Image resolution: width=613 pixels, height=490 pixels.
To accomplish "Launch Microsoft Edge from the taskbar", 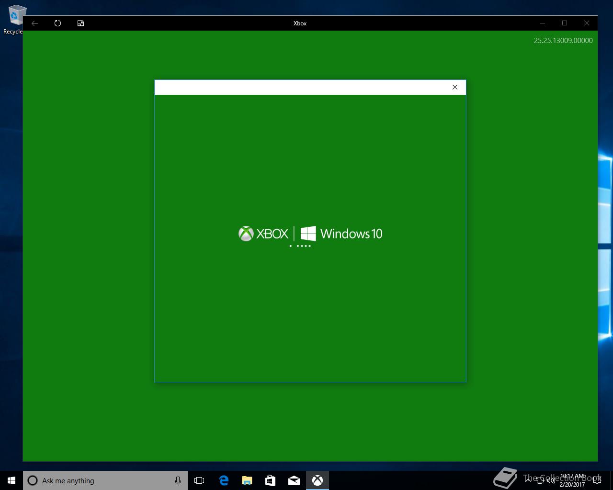I will [224, 480].
